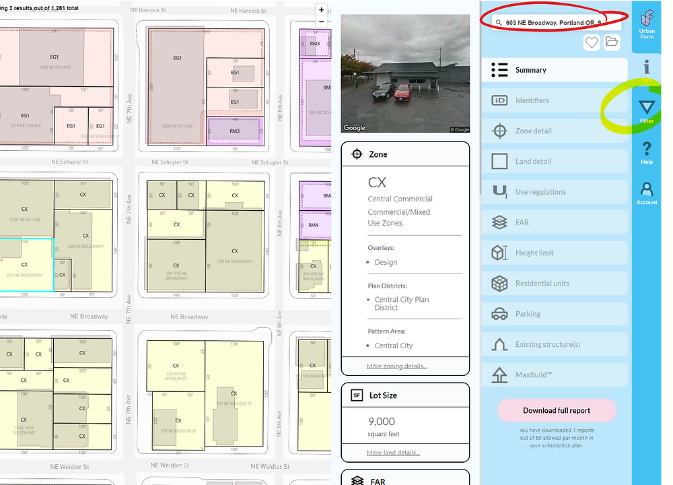Open the Zone detail section

point(555,131)
